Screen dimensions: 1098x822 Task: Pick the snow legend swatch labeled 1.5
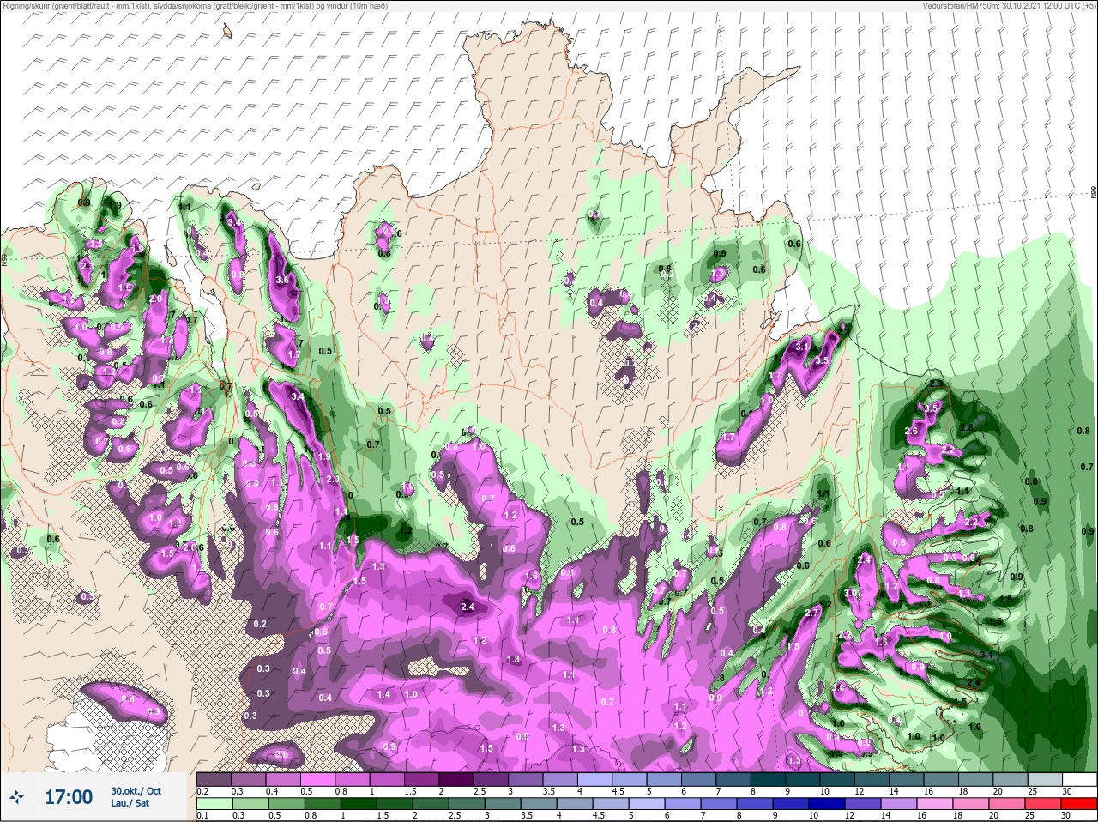(422, 778)
